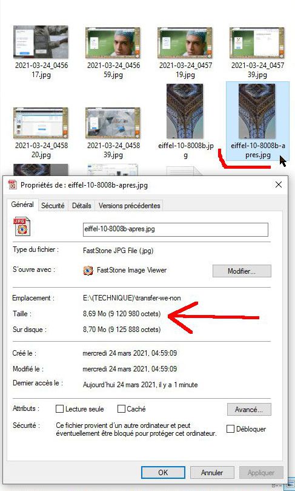The image size is (295, 491).
Task: Click the FastStone Image Viewer eye icon
Action: [88, 270]
